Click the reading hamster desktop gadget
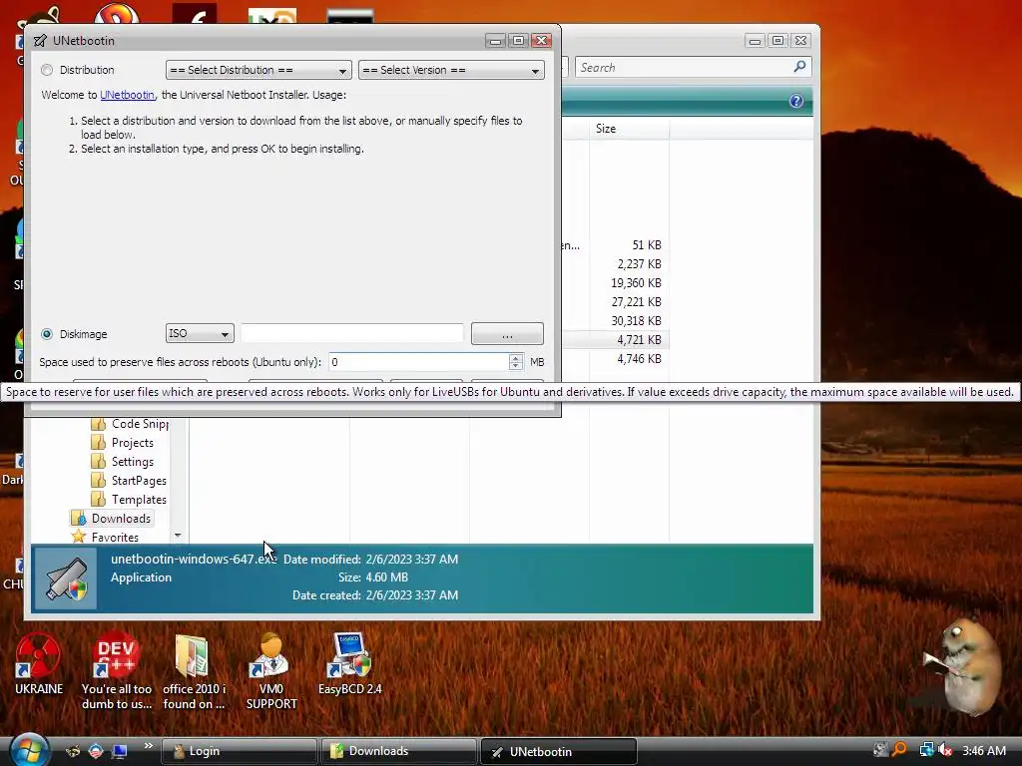Viewport: 1022px width, 766px height. pyautogui.click(x=963, y=667)
